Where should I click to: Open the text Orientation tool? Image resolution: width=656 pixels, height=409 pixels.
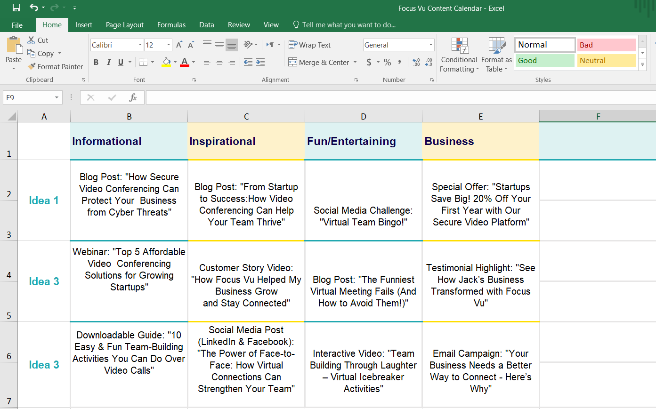pos(249,45)
